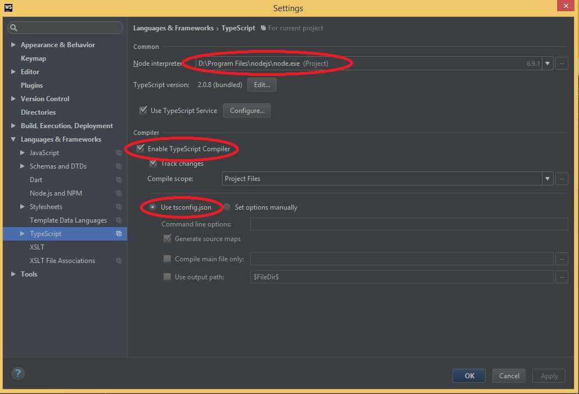
Task: Browse for Node interpreter with ellipsis button
Action: pos(562,64)
